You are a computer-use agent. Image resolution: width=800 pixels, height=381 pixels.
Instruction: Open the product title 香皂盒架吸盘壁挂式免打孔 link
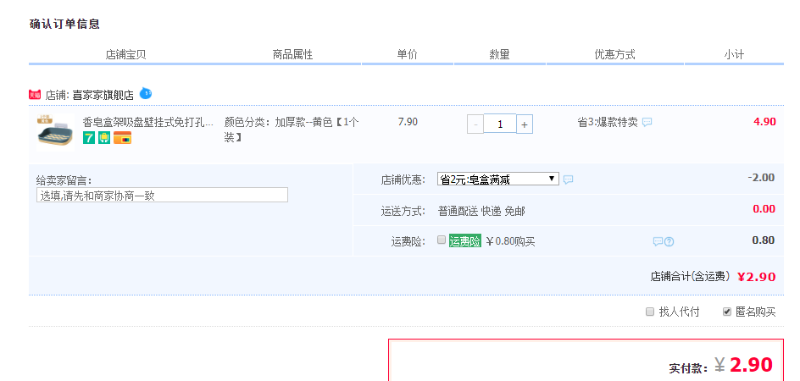pyautogui.click(x=148, y=123)
